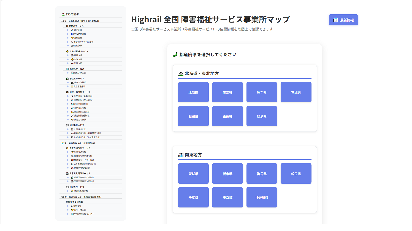Choose 栃木県 prefecture button
Screen dimensions: 412x231
coord(228,174)
